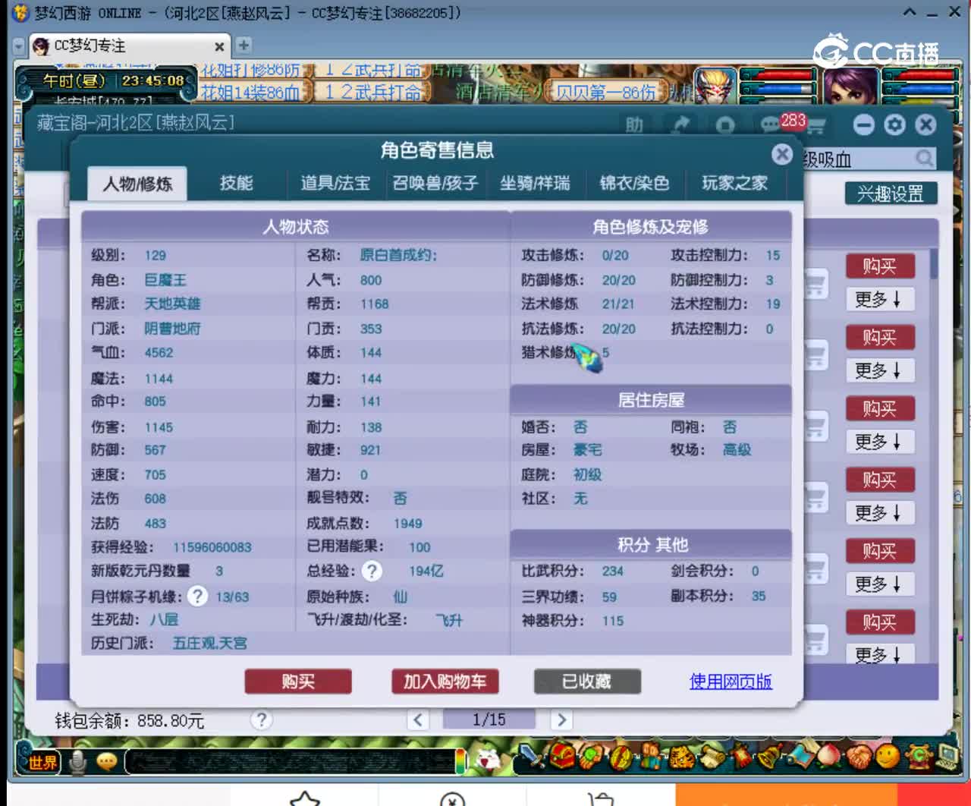Viewport: 971px width, 806px height.
Task: Click the magnifier search icon
Action: [x=924, y=159]
